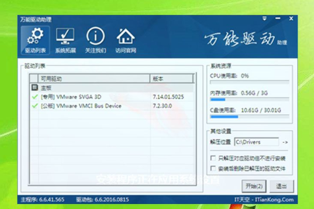This screenshot has width=314, height=209.
Task: Open the title bar dropdown menu arrow
Action: pos(264,19)
